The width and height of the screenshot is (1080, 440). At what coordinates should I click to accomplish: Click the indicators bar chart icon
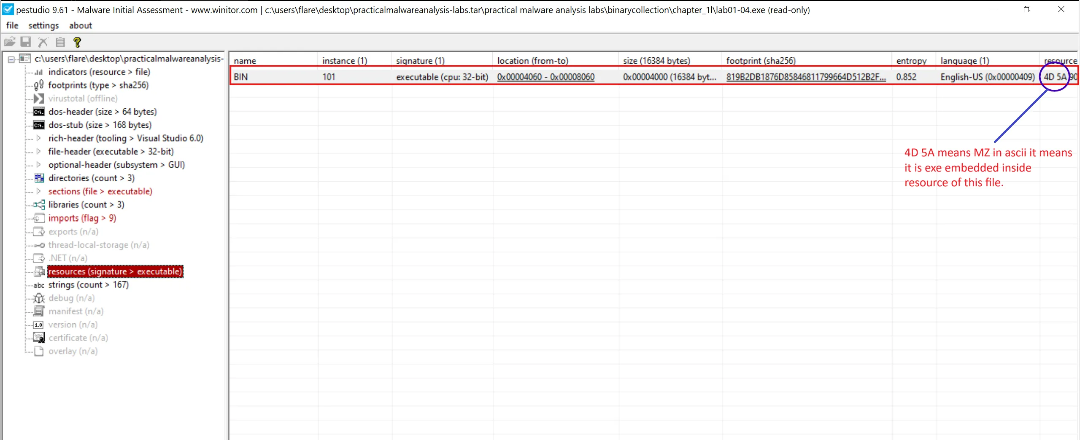(39, 72)
